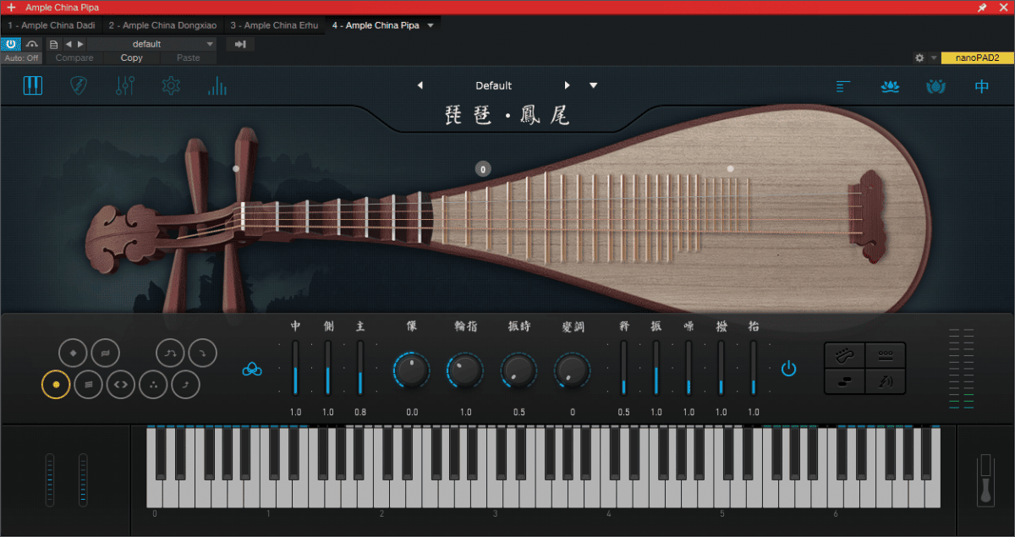The image size is (1015, 537).
Task: Click the pick with sound waves grid button
Action: [886, 381]
